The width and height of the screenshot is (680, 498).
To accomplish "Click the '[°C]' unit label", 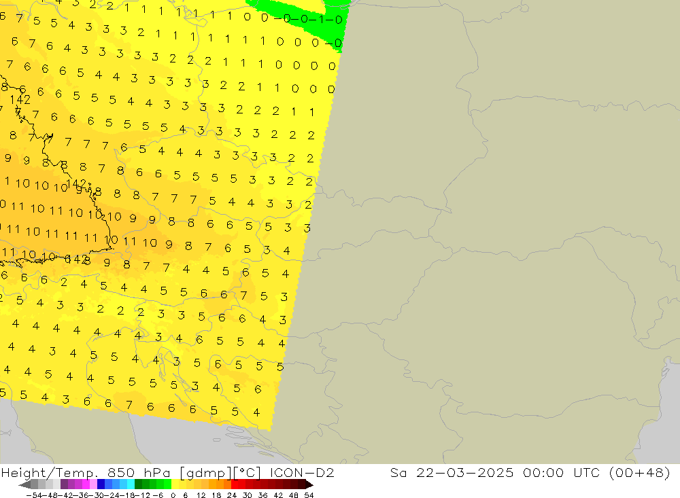I will (248, 473).
